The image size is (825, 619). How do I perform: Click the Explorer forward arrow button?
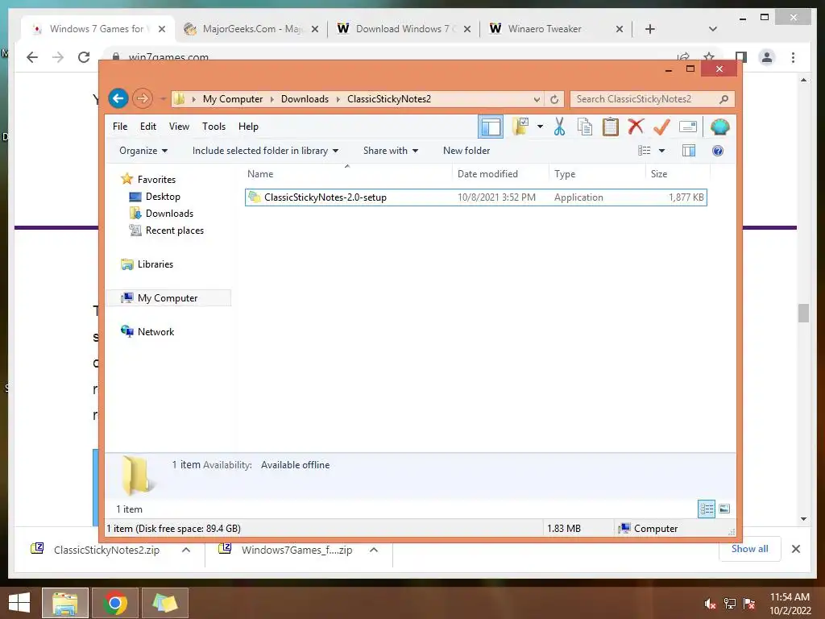click(142, 98)
